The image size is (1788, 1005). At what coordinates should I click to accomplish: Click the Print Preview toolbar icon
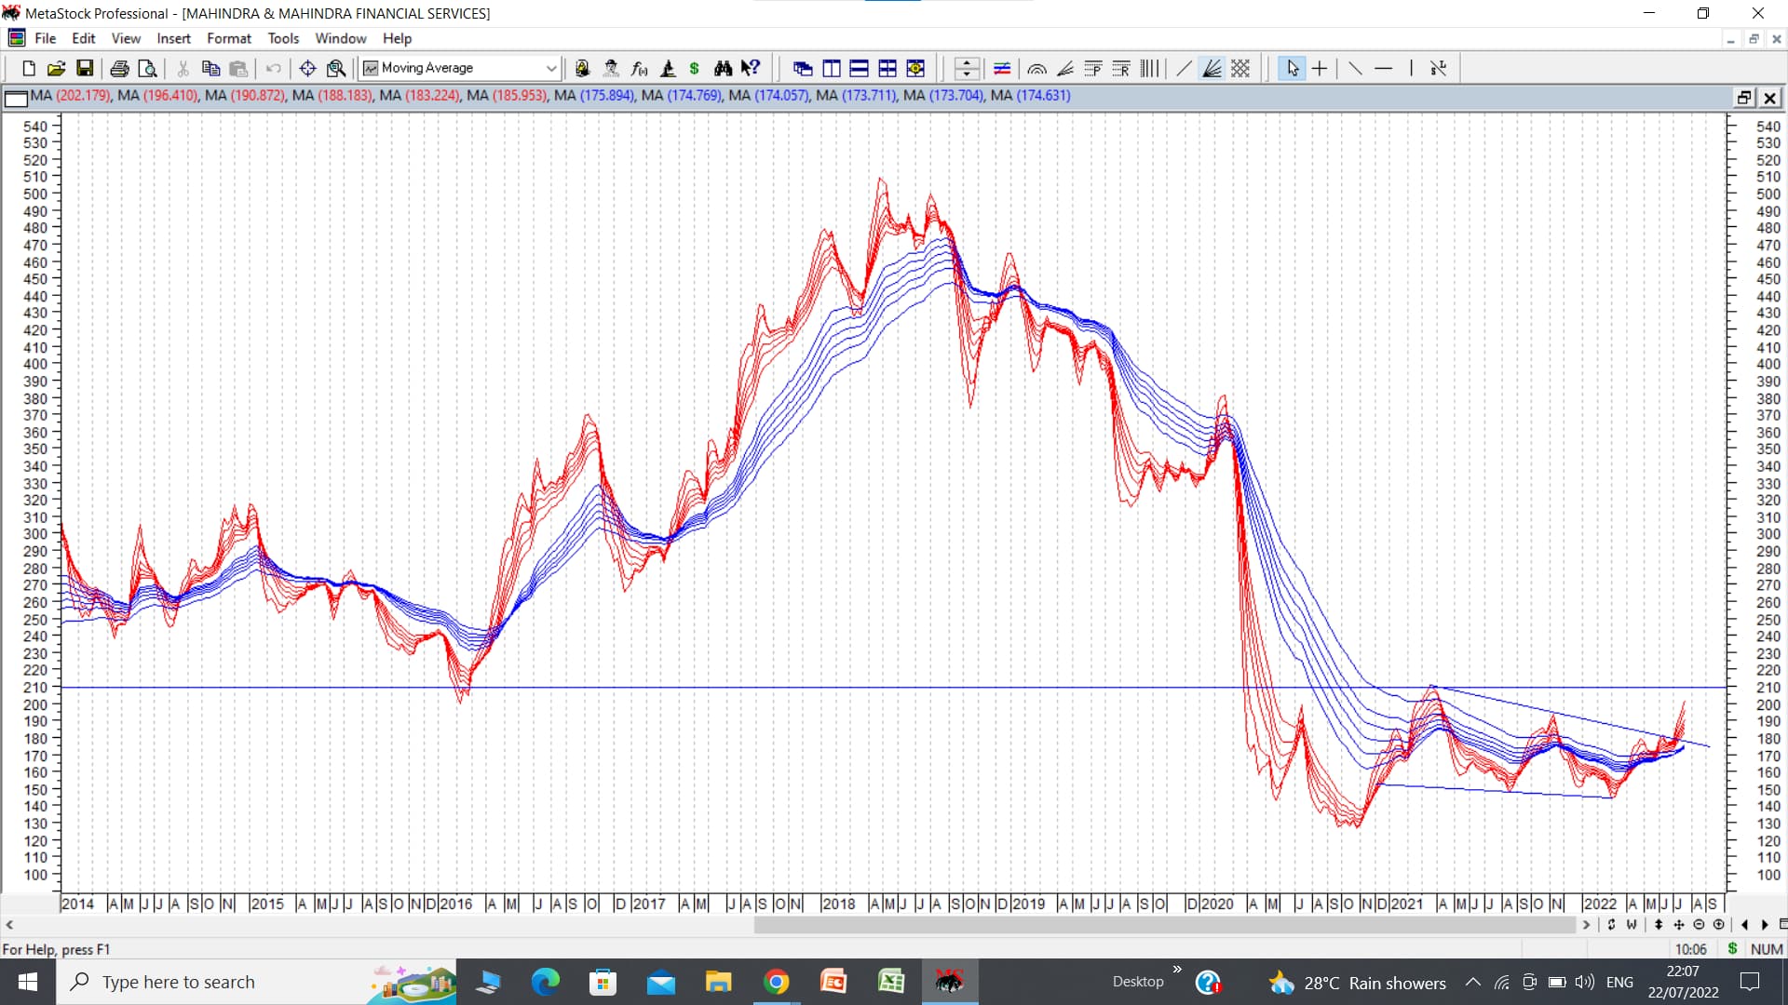coord(147,68)
